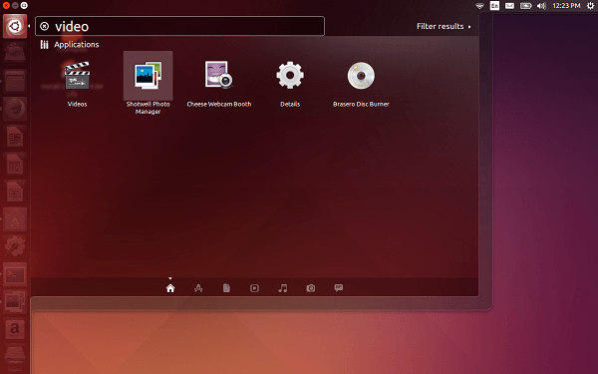
Task: Clear the search with the X icon
Action: click(x=45, y=26)
